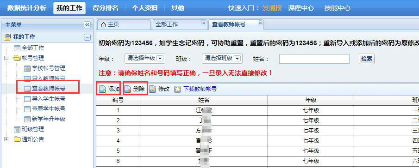Image resolution: width=419 pixels, height=168 pixels.
Task: Select table row numbered 4
Action: click(257, 141)
